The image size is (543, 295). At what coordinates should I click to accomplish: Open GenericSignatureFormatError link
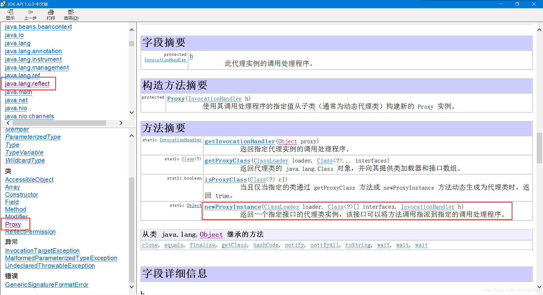click(x=47, y=285)
